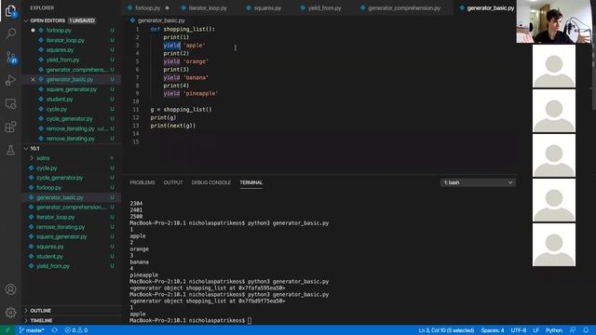Open cycle.py in 10.1 folder
Screen dimensions: 596x335
(47, 167)
